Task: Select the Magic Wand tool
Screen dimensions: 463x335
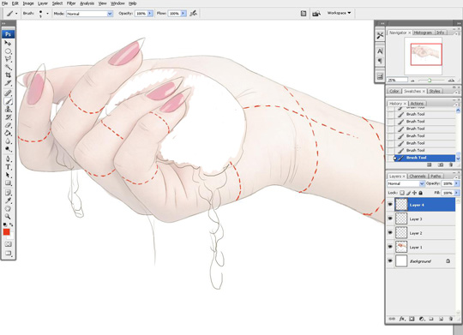Action: [x=8, y=67]
